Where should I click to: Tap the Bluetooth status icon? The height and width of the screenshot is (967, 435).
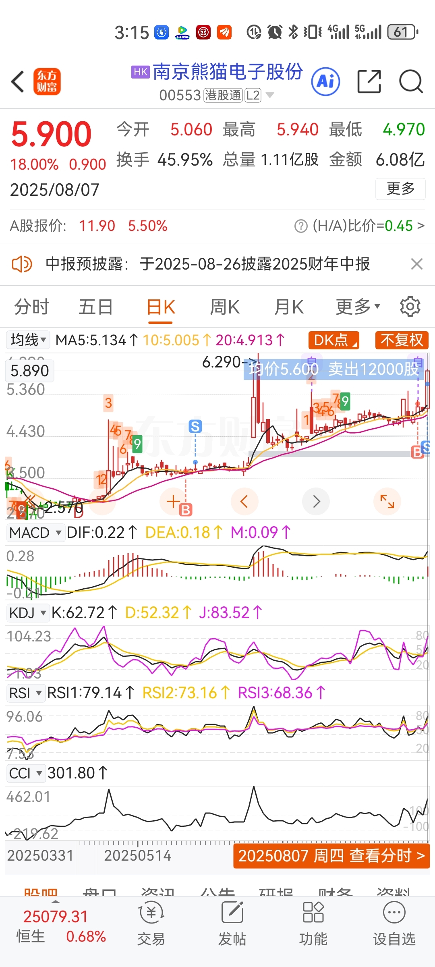(x=293, y=32)
